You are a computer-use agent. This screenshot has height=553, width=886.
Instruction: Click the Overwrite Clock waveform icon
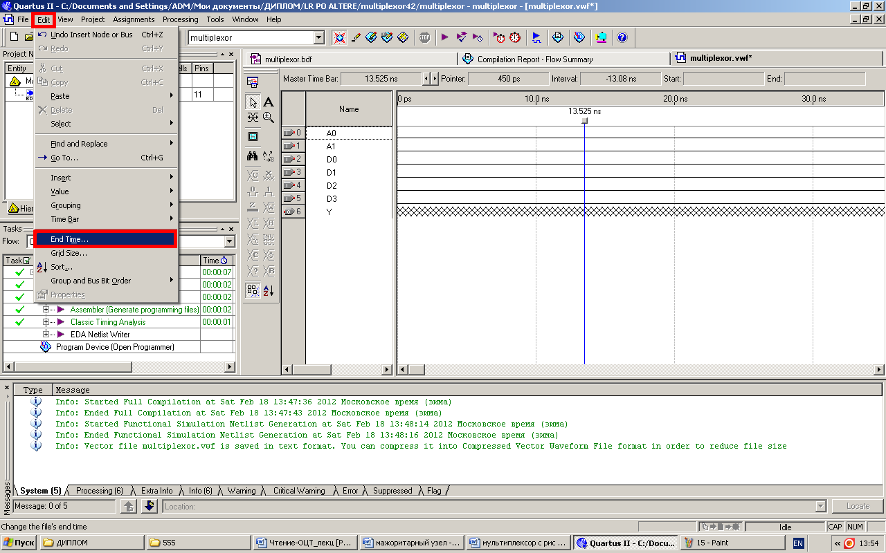click(269, 255)
